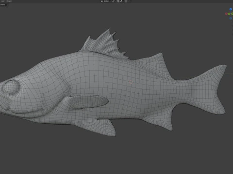Click the 3D cursor on fish body
Screen dimensions: 233x174
coord(131,82)
